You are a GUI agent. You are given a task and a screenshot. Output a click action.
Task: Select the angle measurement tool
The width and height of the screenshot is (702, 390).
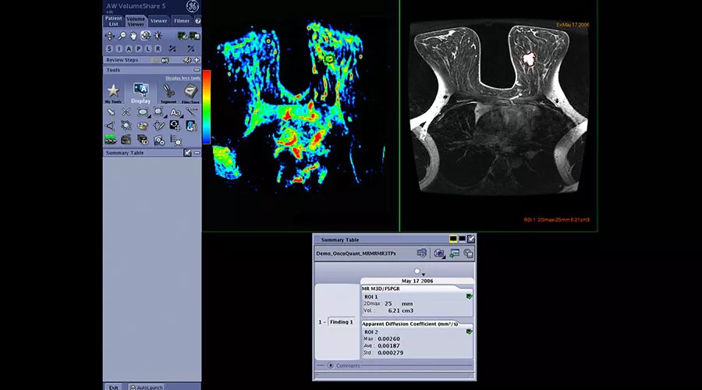coord(110,126)
